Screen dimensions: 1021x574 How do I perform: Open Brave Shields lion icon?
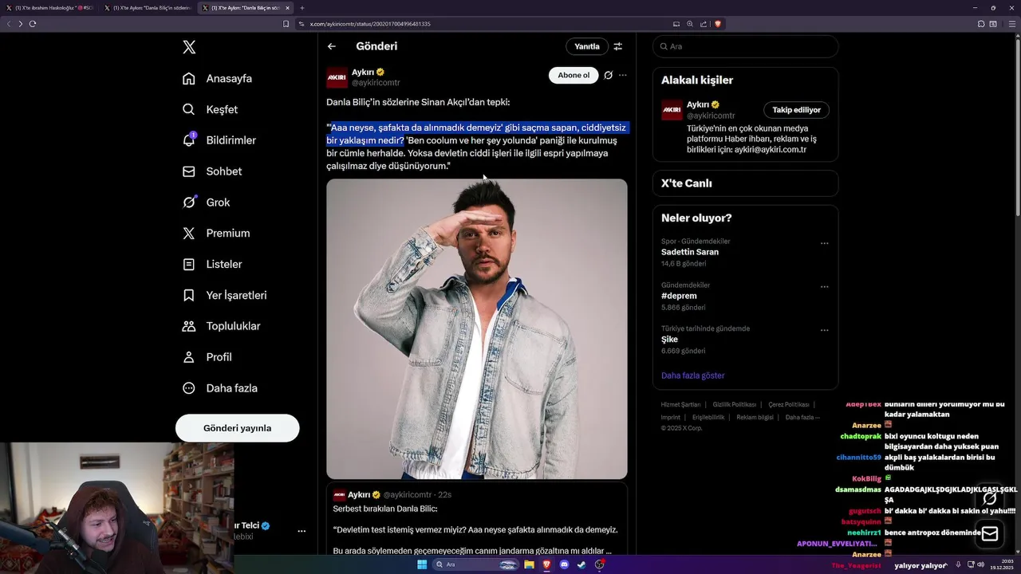click(718, 24)
